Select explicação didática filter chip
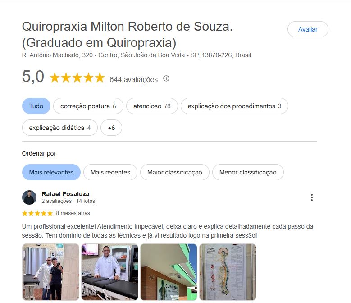351x303 pixels. [x=60, y=128]
